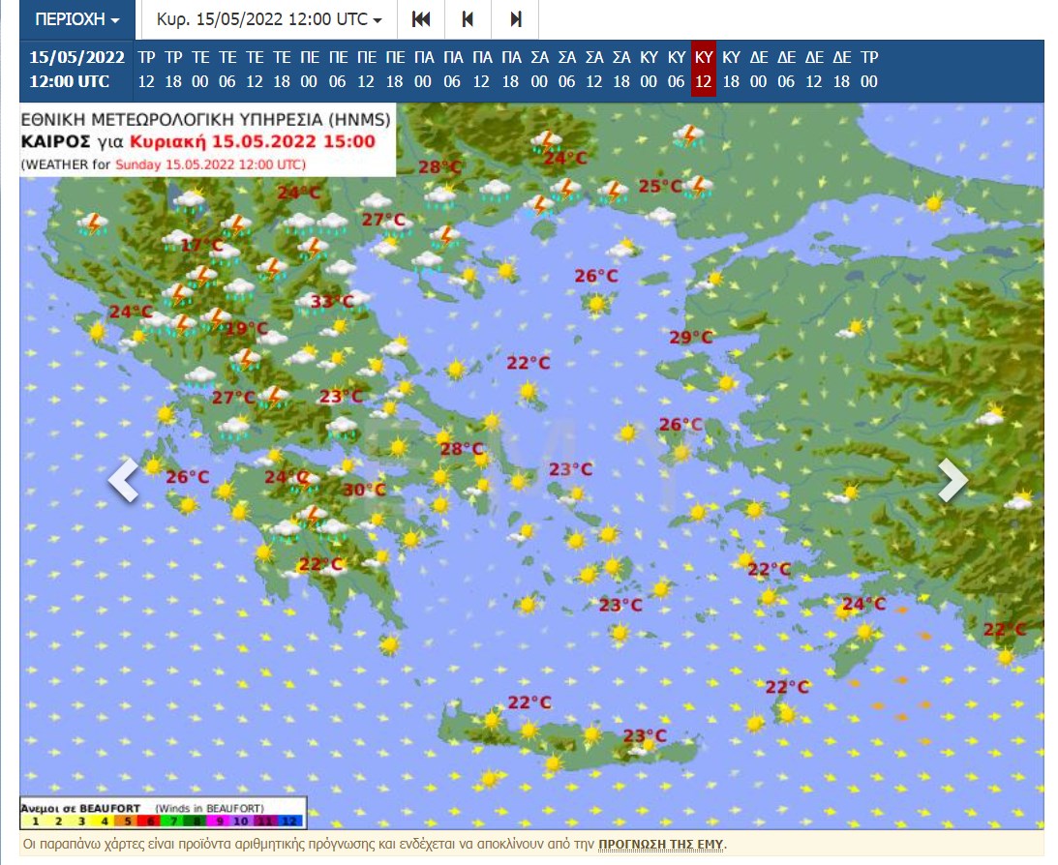This screenshot has width=1058, height=865.
Task: Jump to the first forecast frame
Action: coord(421,19)
